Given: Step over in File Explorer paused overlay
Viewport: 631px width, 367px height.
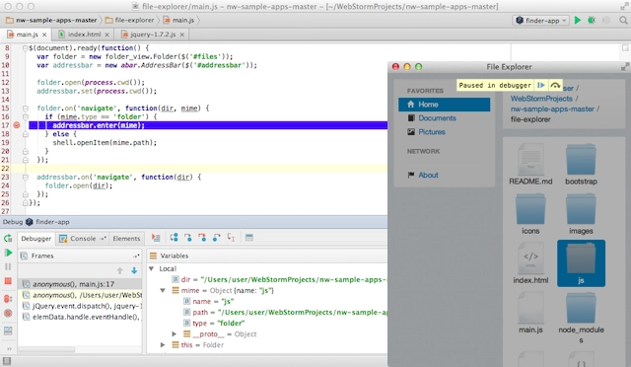Looking at the screenshot, I should [555, 85].
